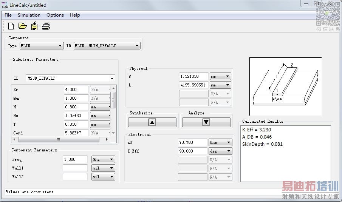Image resolution: width=342 pixels, height=202 pixels.
Task: Click the Freq value field 1.000
Action: pyautogui.click(x=75, y=159)
